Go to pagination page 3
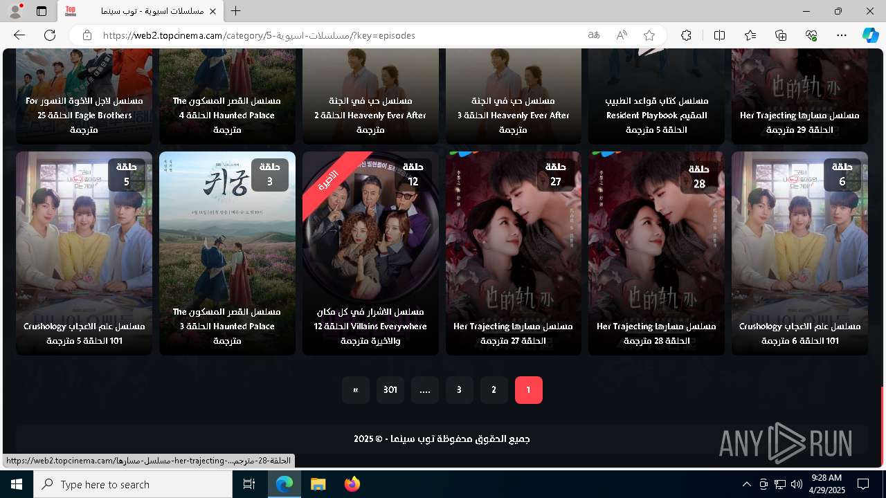 coord(459,390)
